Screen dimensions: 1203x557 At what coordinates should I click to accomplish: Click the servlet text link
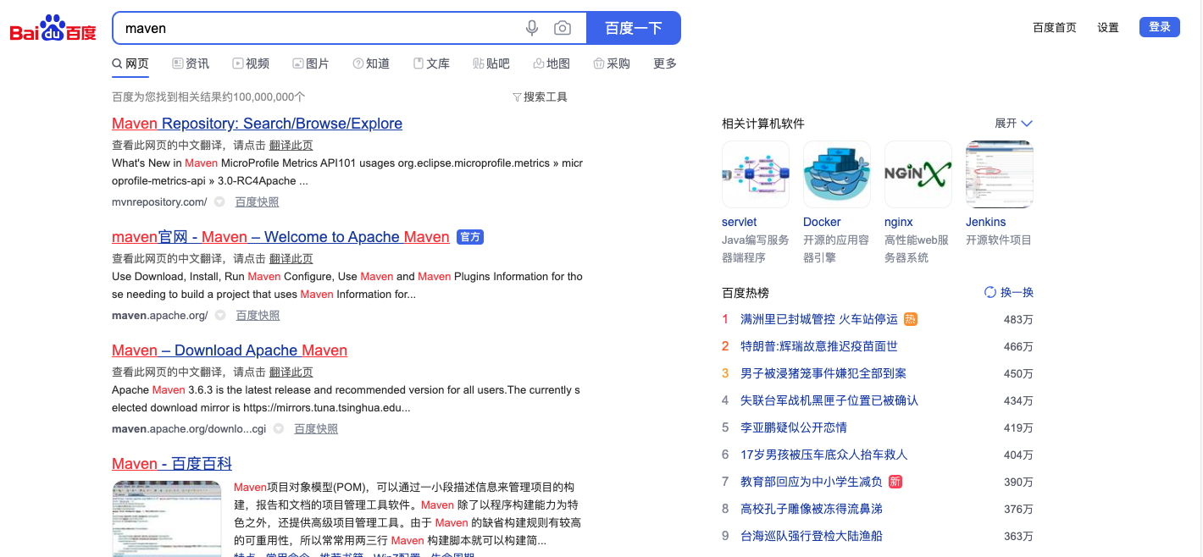point(740,222)
